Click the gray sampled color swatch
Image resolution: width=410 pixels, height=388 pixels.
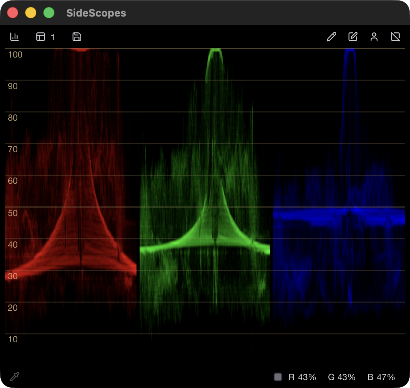pyautogui.click(x=278, y=377)
